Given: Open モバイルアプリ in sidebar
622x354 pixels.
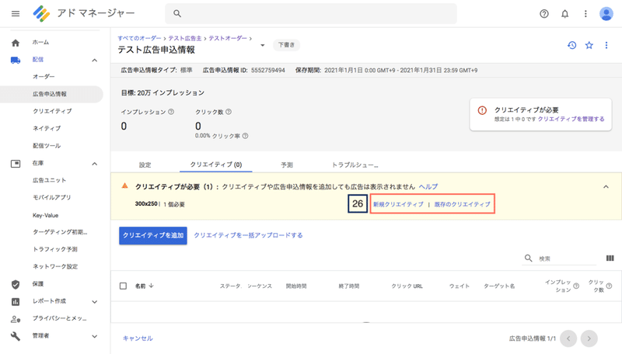Looking at the screenshot, I should click(x=51, y=197).
